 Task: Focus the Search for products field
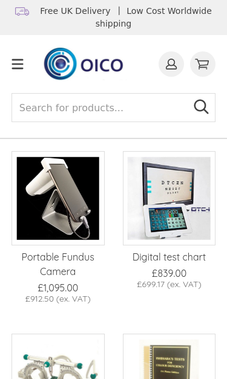click(113, 108)
